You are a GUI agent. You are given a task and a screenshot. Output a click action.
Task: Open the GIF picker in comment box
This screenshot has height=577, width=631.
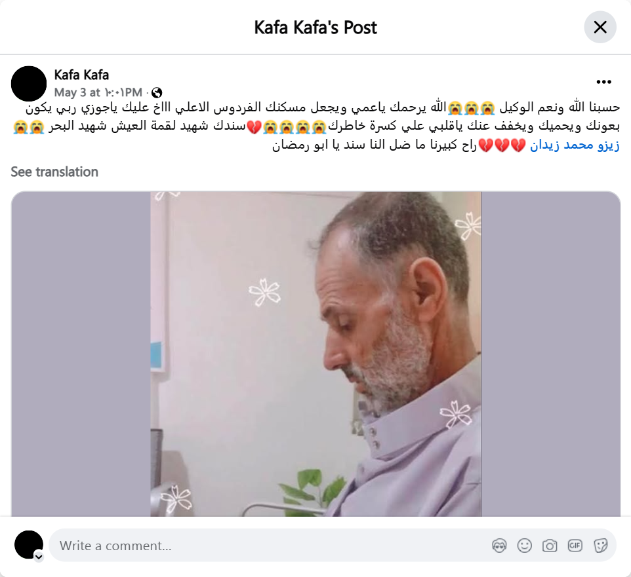pyautogui.click(x=575, y=546)
